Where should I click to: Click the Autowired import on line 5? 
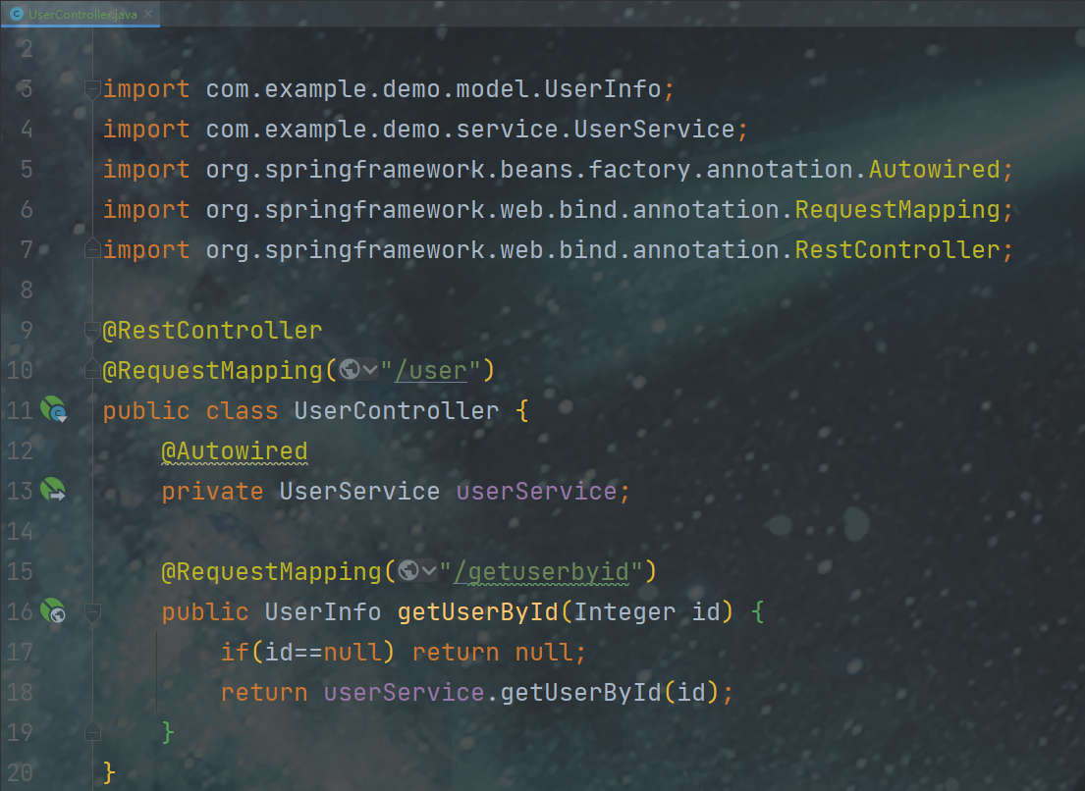click(x=934, y=170)
